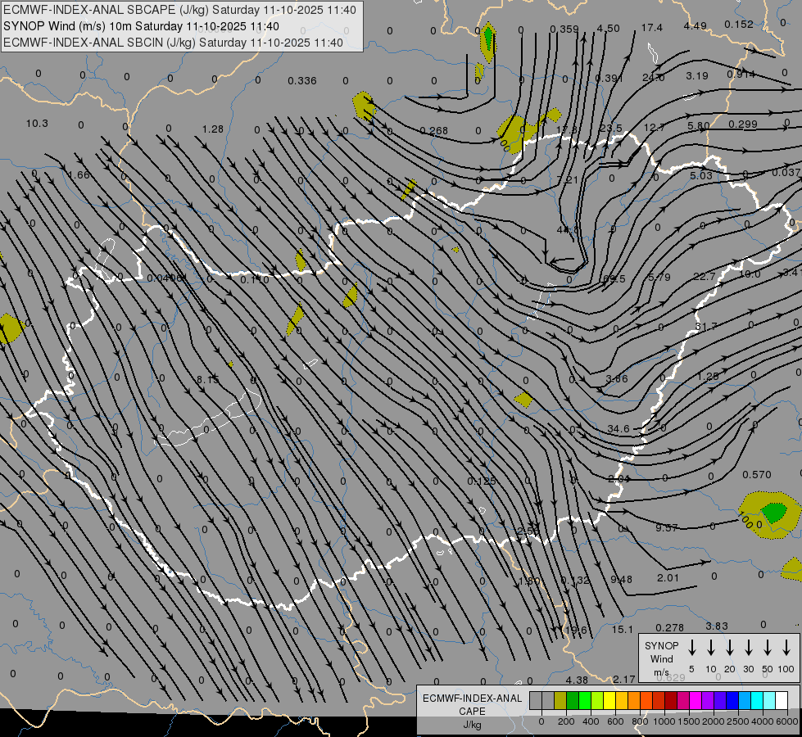Viewport: 802px width, 737px height.
Task: Pick the 100 m/s wind arrow symbol
Action: coord(786,648)
